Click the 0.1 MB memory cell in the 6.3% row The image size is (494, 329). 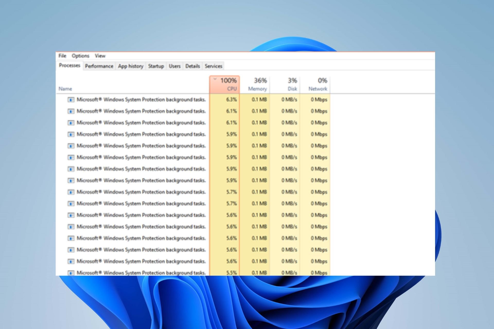point(255,100)
